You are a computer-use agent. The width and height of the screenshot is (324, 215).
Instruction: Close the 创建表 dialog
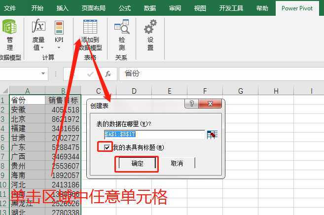click(210, 104)
